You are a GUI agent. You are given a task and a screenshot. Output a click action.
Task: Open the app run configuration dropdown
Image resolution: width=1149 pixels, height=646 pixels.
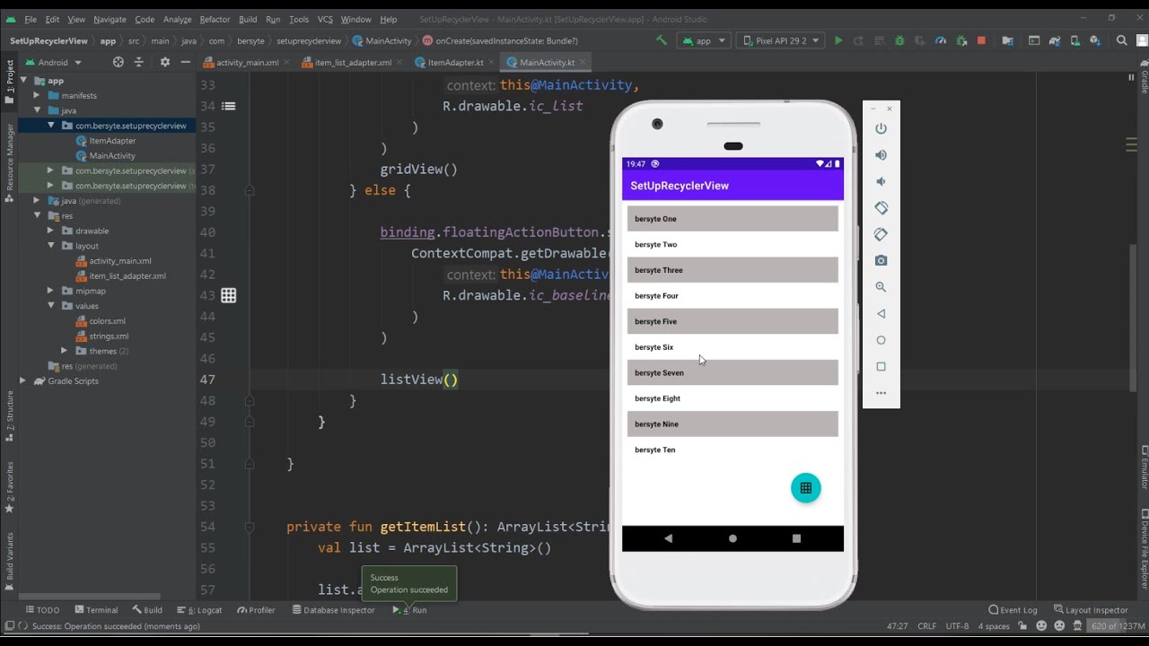point(703,40)
